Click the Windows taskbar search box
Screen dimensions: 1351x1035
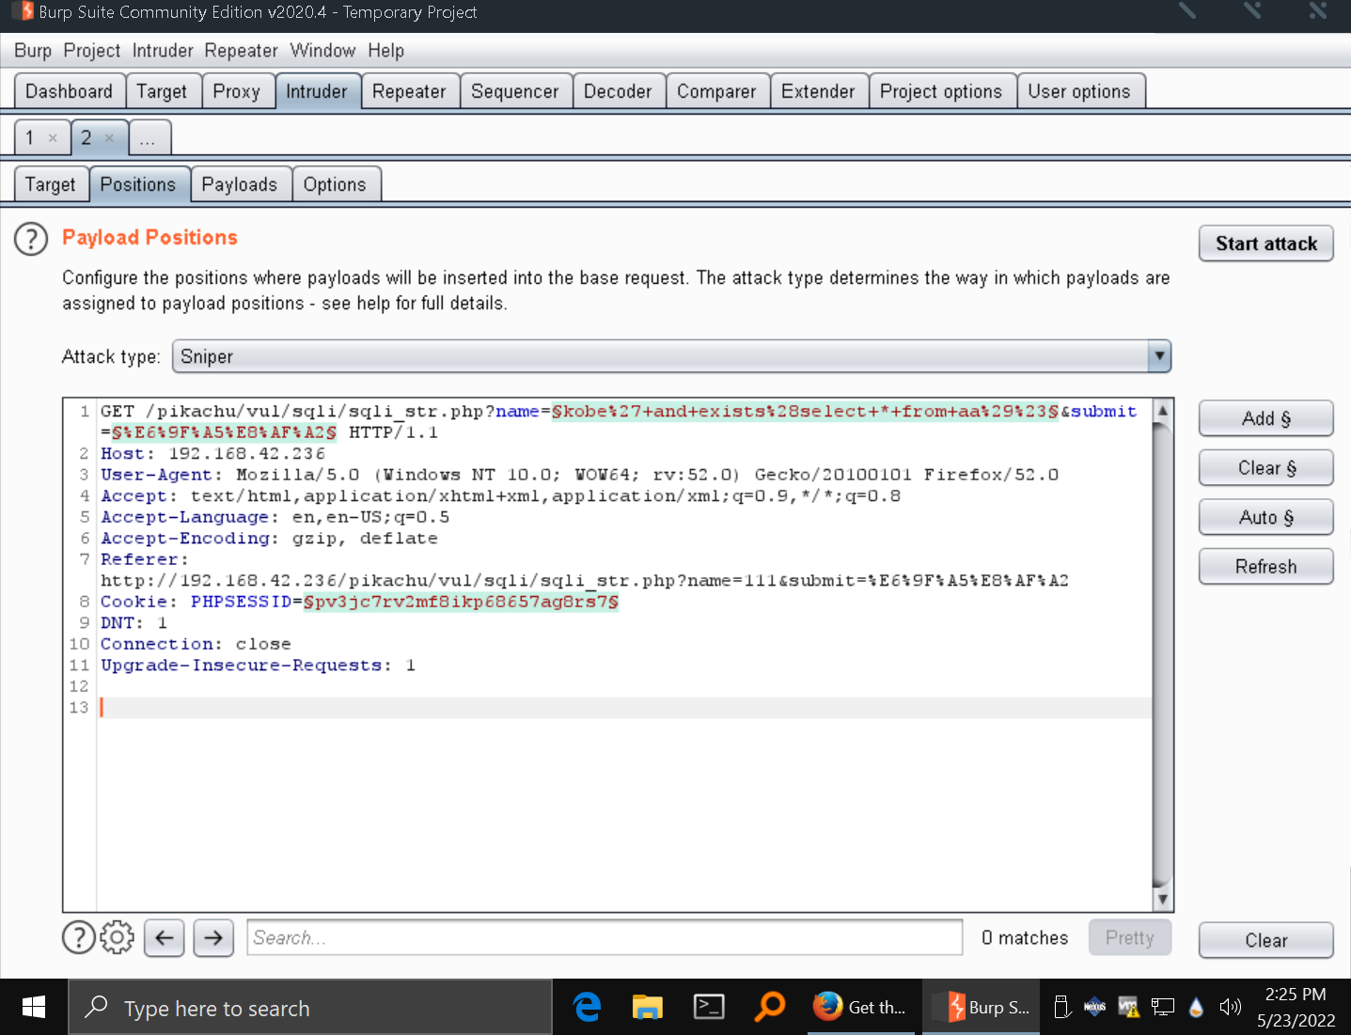pos(310,1008)
